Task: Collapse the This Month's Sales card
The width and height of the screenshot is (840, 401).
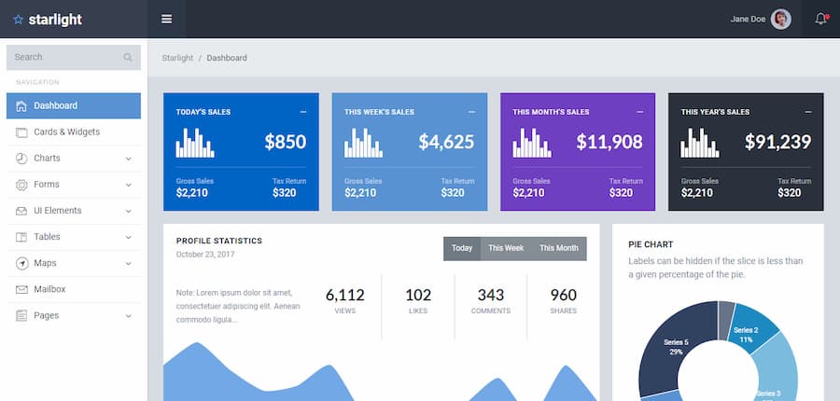Action: tap(639, 112)
